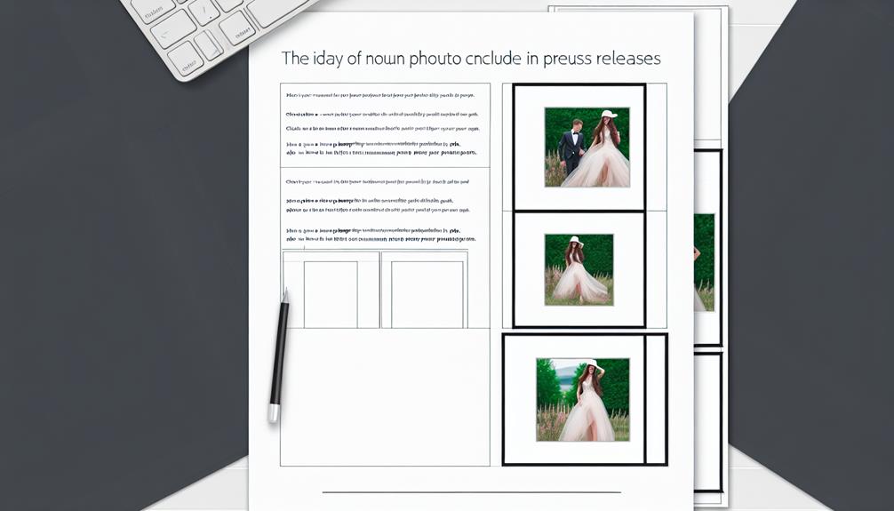Click the document title heading text
This screenshot has height=511, width=894.
point(471,59)
